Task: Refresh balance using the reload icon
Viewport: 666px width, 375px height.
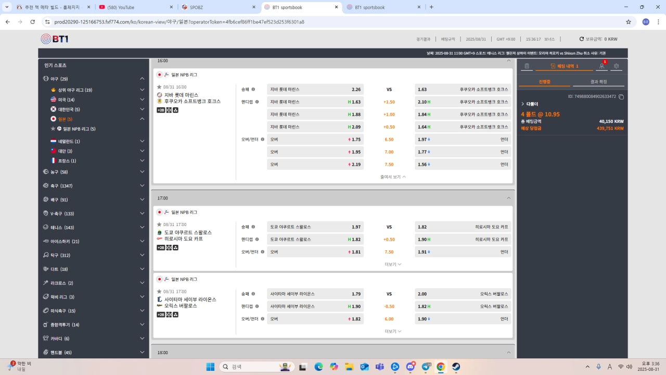Action: [x=582, y=39]
